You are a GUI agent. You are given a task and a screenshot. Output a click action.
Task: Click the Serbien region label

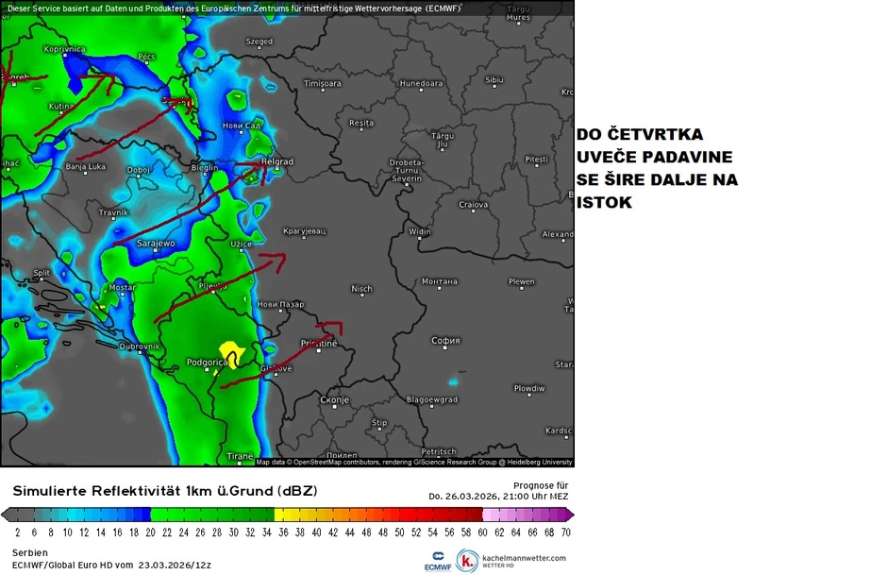[x=30, y=552]
